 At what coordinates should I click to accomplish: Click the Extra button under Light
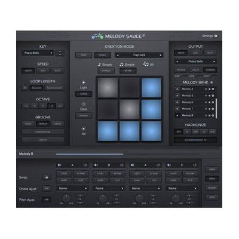pyautogui.click(x=84, y=94)
